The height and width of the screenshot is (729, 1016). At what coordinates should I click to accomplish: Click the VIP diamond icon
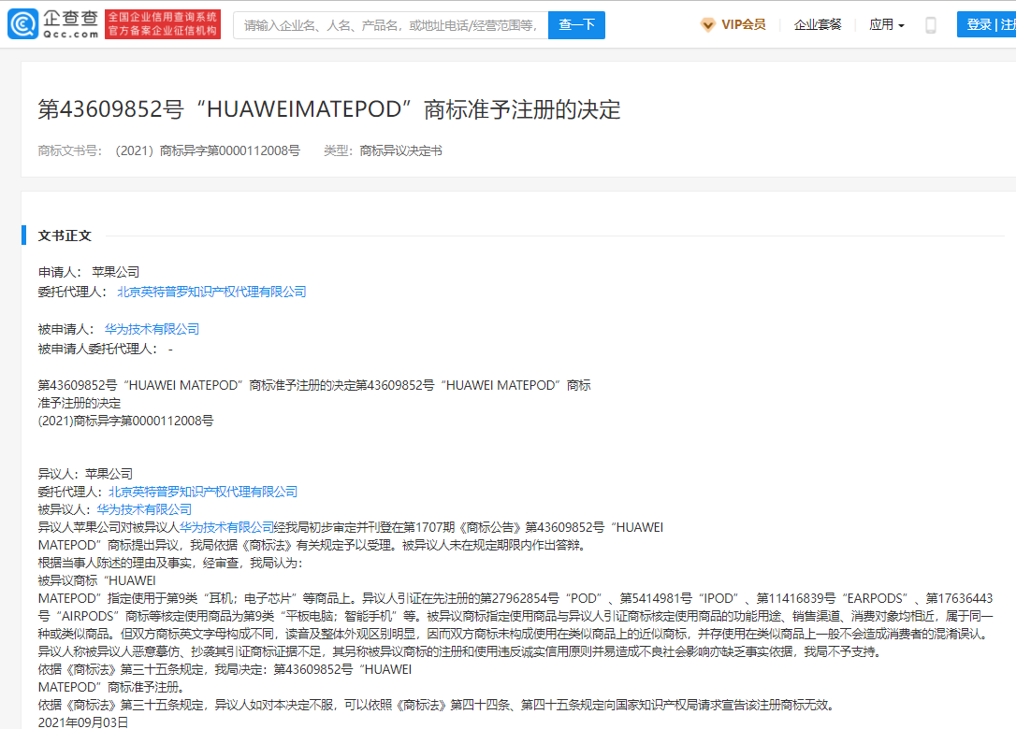707,24
